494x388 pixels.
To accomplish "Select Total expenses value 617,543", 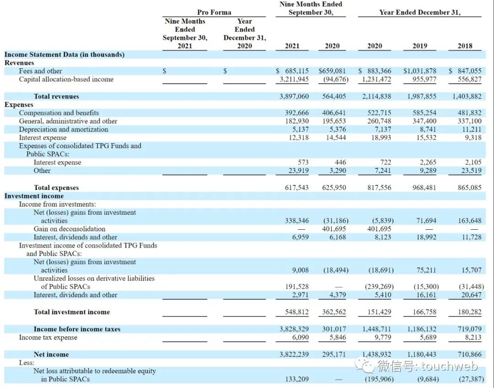I will [x=297, y=188].
